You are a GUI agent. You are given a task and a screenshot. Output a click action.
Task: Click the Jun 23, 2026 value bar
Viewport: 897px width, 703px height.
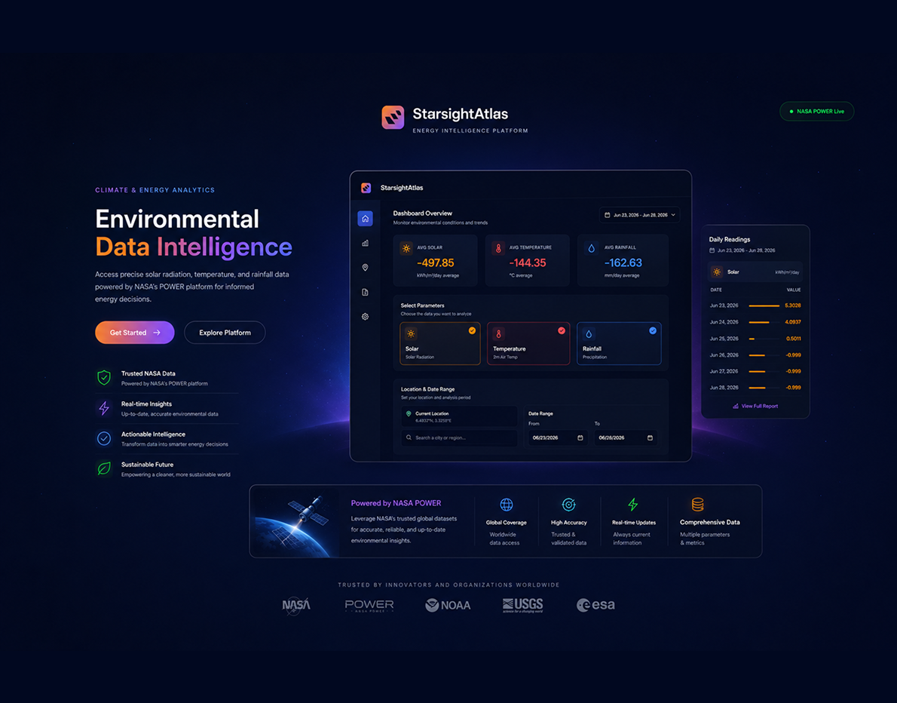tap(764, 305)
